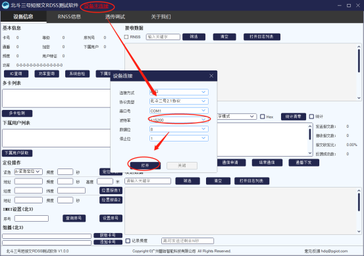Close the 设备连接 dialog with its X

tap(211, 76)
